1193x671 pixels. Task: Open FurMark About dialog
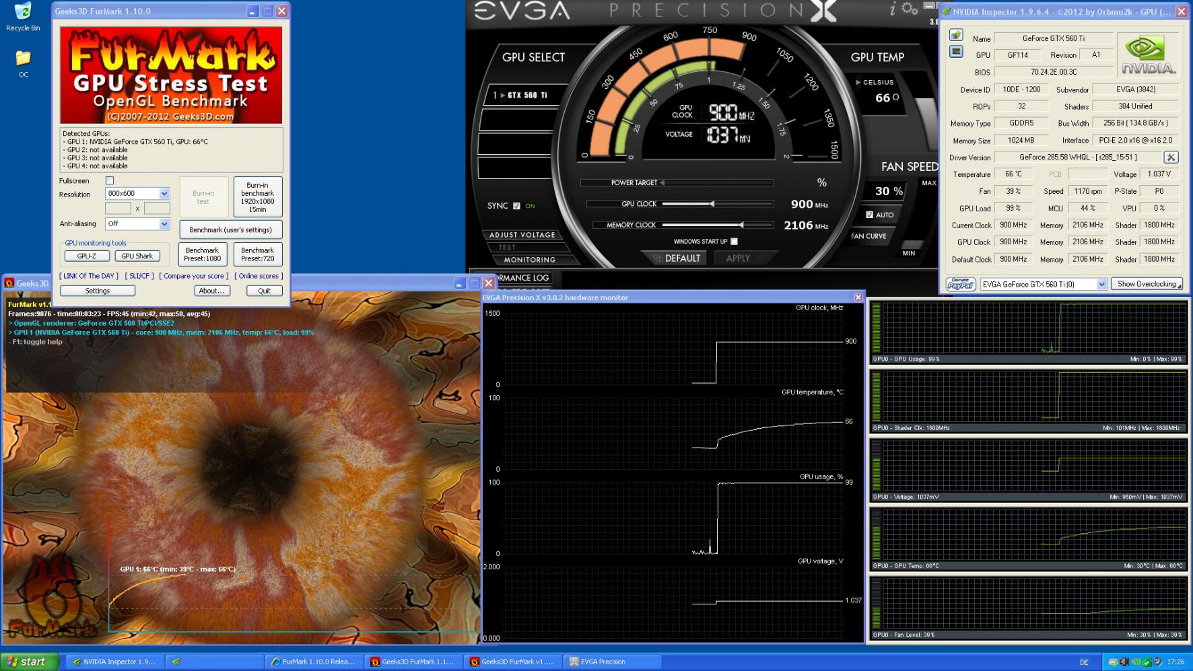[x=211, y=291]
